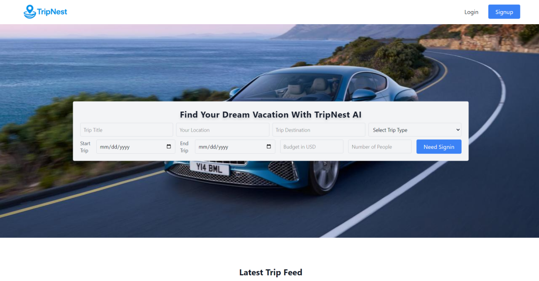Viewport: 539px width, 281px height.
Task: Expand the Select Trip Type dropdown arrow
Action: click(458, 130)
